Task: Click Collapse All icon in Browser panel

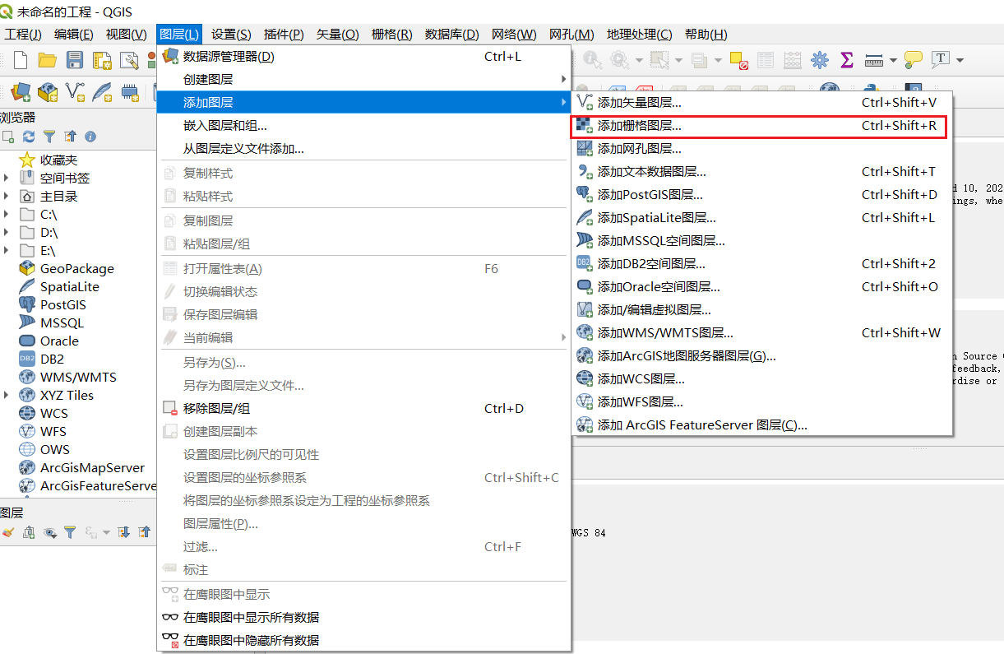Action: (x=70, y=137)
